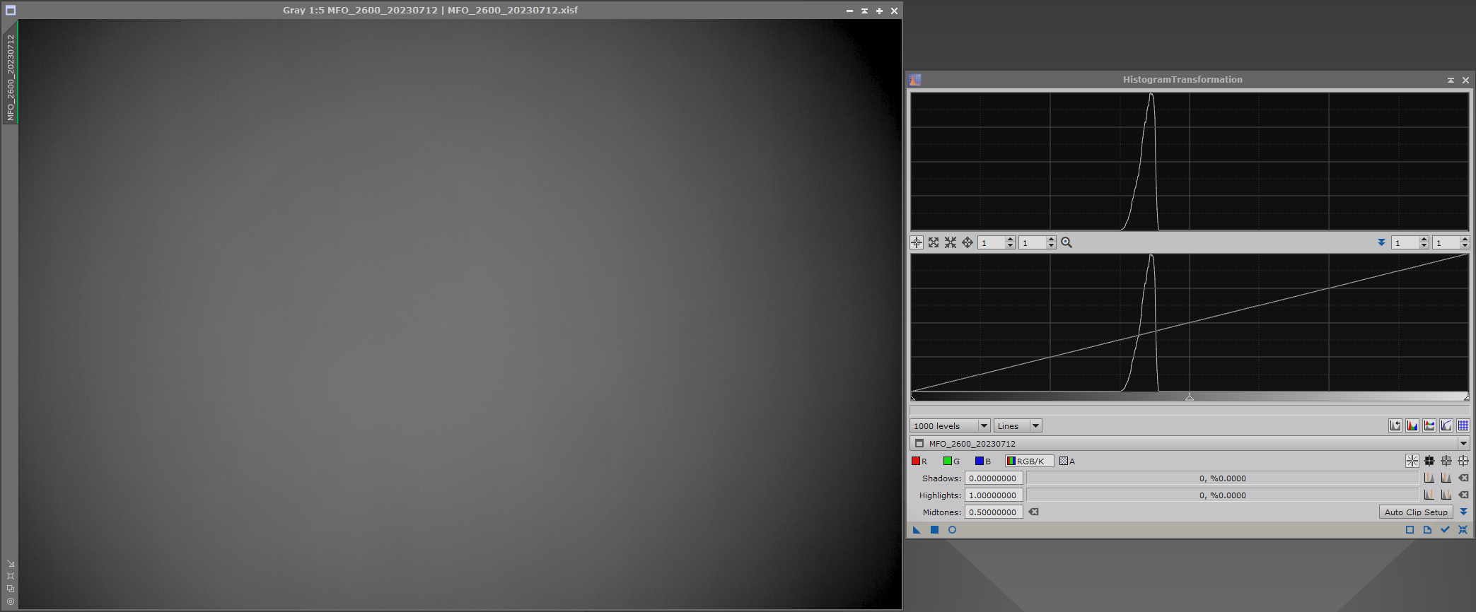
Task: Click the blue outlined square preferences icon
Action: tap(1410, 529)
